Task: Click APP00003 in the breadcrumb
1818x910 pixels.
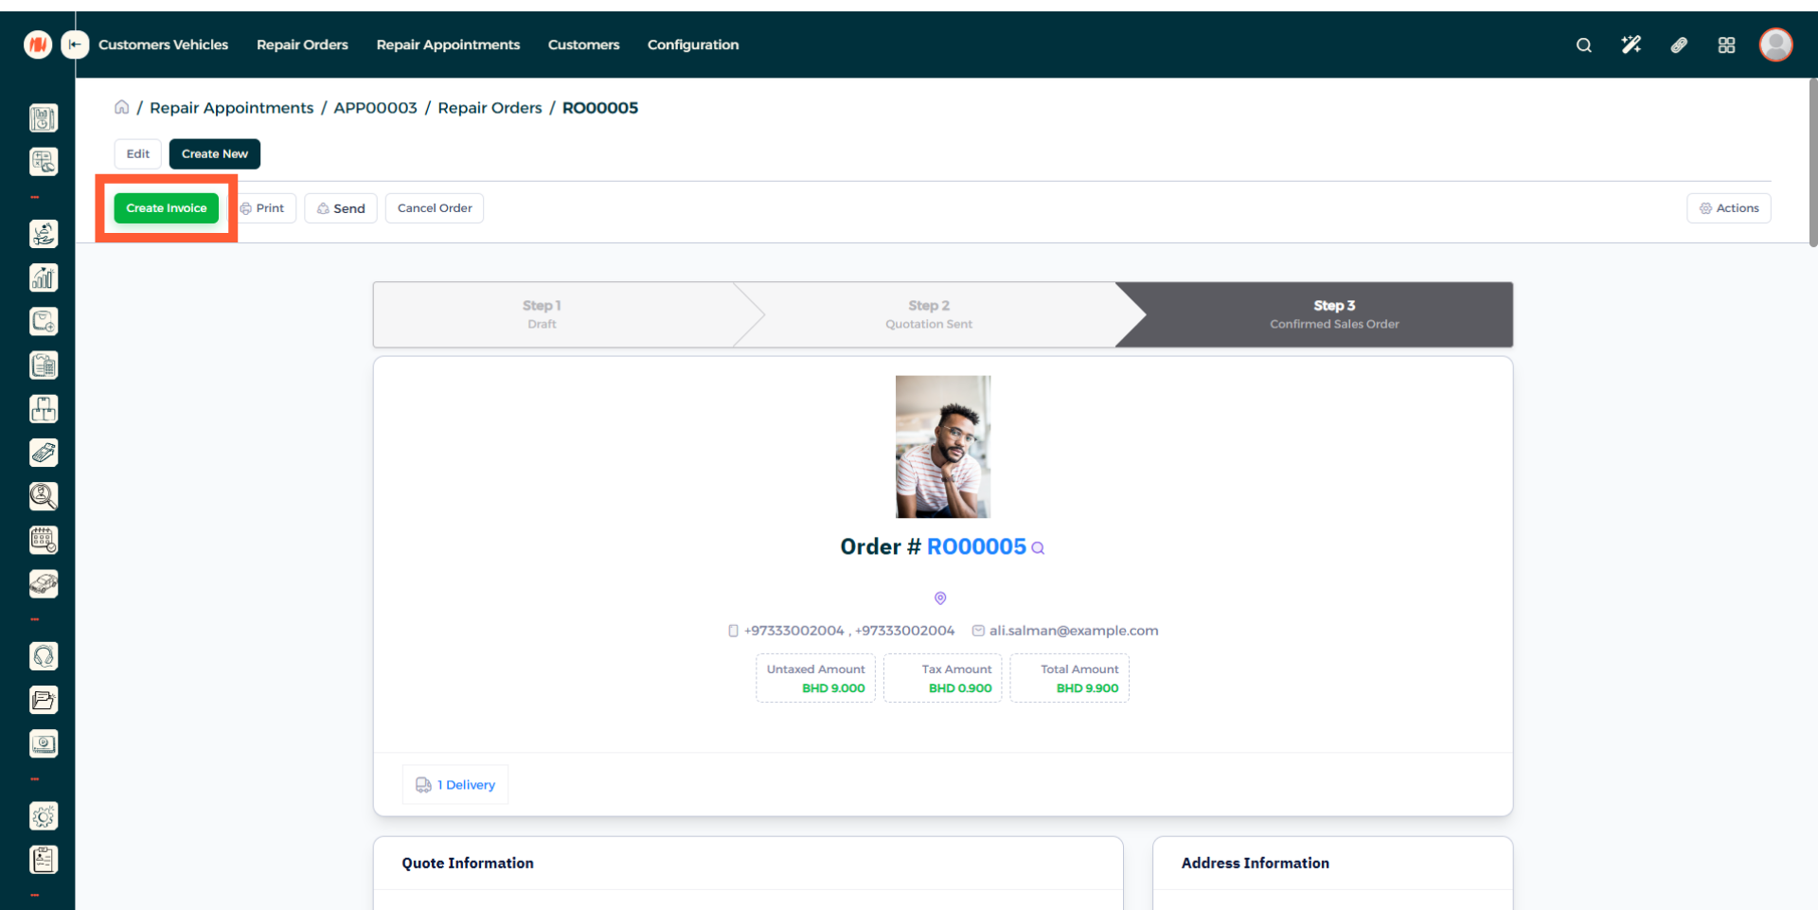Action: [375, 108]
